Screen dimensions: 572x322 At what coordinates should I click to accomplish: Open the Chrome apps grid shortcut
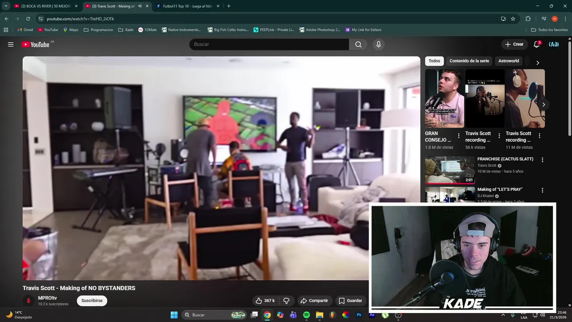6,30
